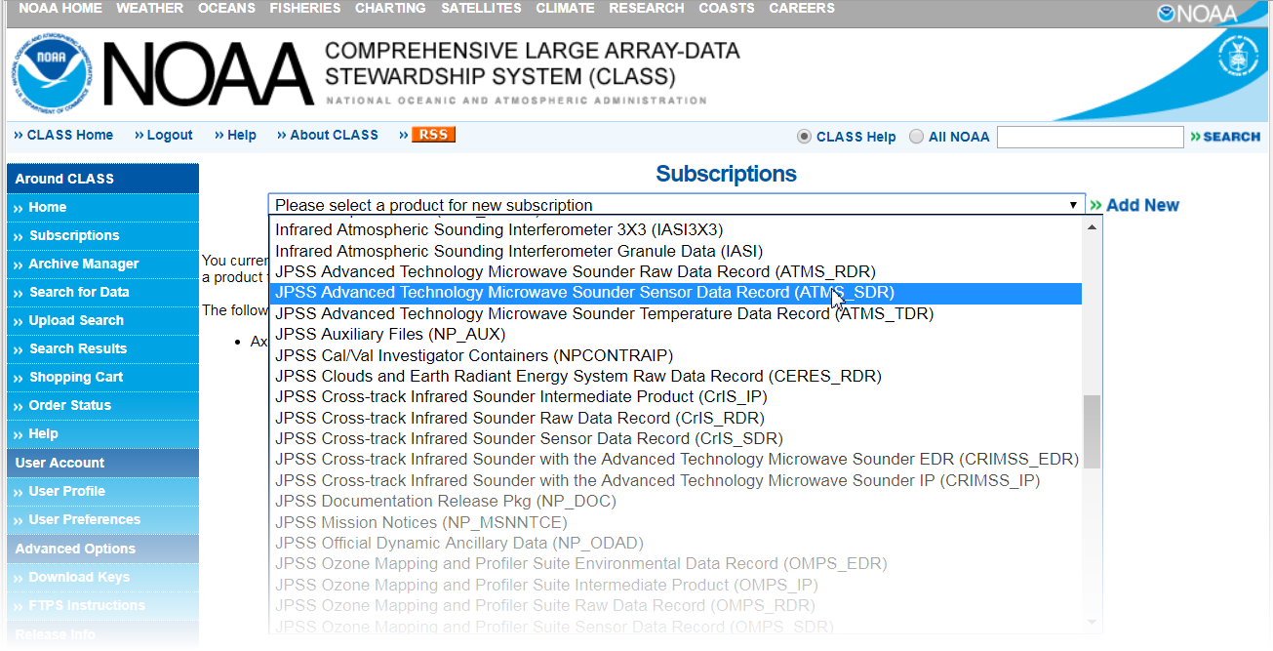Open OCEANS in top menu
Screen dimensions: 1273x651
[x=226, y=8]
